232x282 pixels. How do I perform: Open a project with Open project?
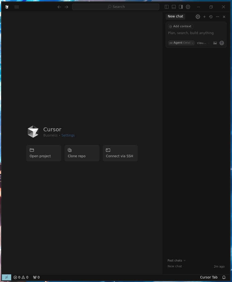point(43,153)
